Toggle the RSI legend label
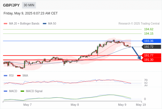The height and width of the screenshot is (109, 162). (x=11, y=75)
